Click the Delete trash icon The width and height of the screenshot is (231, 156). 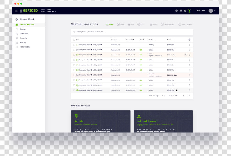151,24
